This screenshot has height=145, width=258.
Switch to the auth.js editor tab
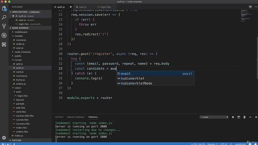tap(61, 7)
